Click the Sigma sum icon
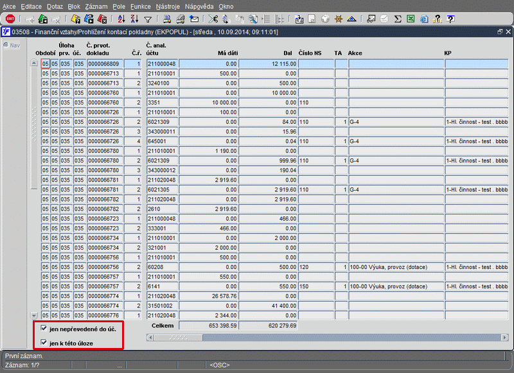The width and height of the screenshot is (514, 373). tap(398, 19)
